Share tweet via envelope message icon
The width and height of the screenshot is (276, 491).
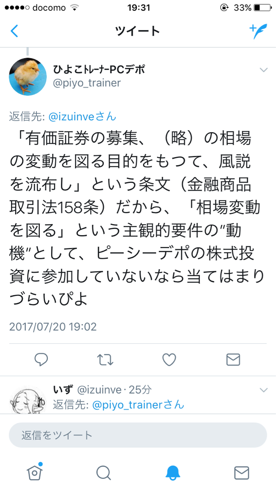coord(233,360)
